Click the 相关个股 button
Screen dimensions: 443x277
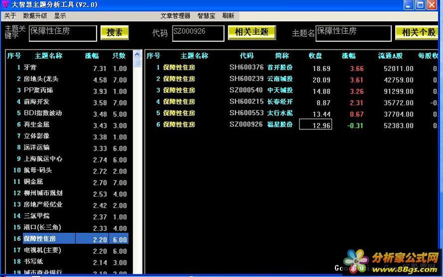(x=418, y=32)
